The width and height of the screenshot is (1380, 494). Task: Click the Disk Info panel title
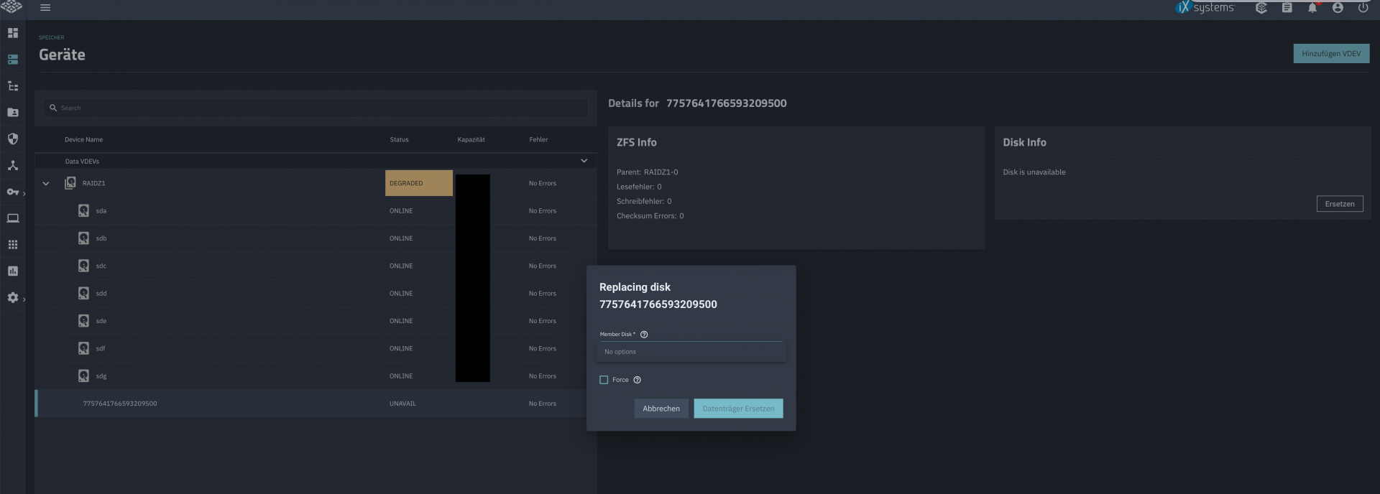[1024, 142]
